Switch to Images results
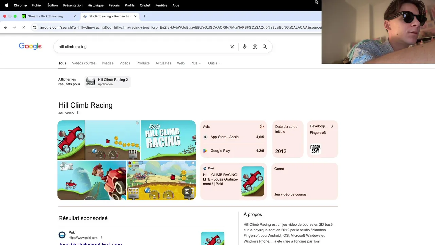Image resolution: width=435 pixels, height=245 pixels. click(x=107, y=63)
